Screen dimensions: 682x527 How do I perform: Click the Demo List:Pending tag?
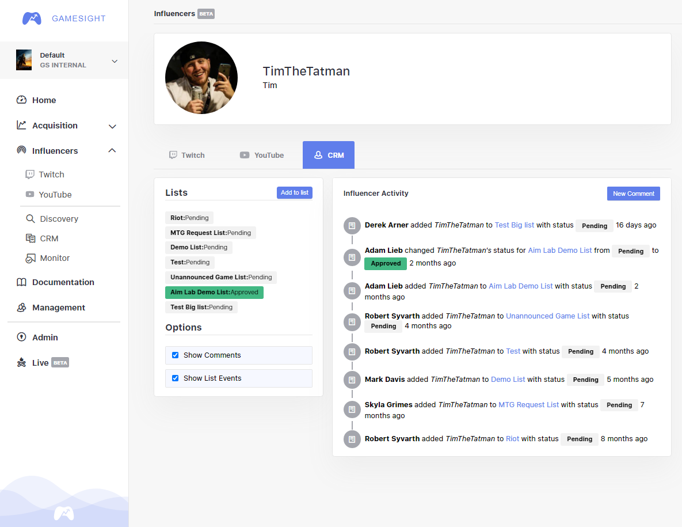pos(199,247)
